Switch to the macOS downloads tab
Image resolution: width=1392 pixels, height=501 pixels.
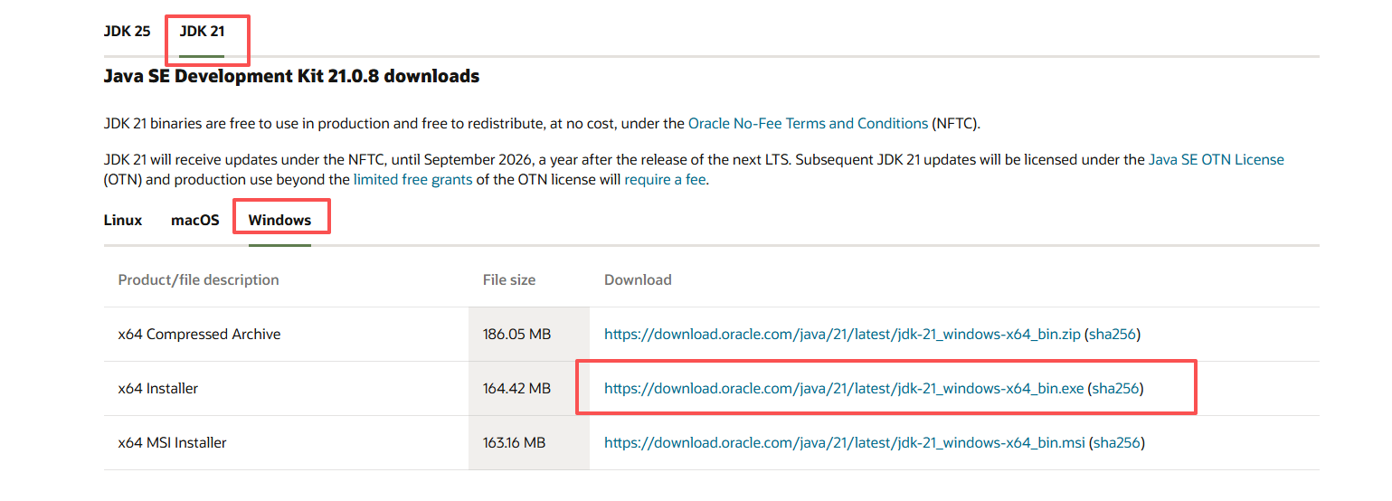[x=194, y=220]
